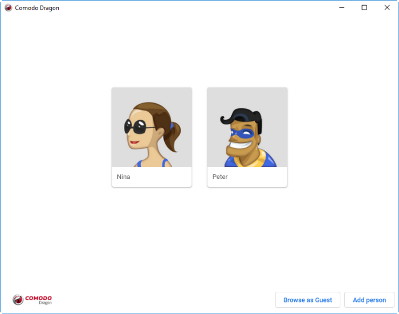The height and width of the screenshot is (314, 399).
Task: Click the Comodo Dragon logo at bottom
Action: click(x=32, y=300)
